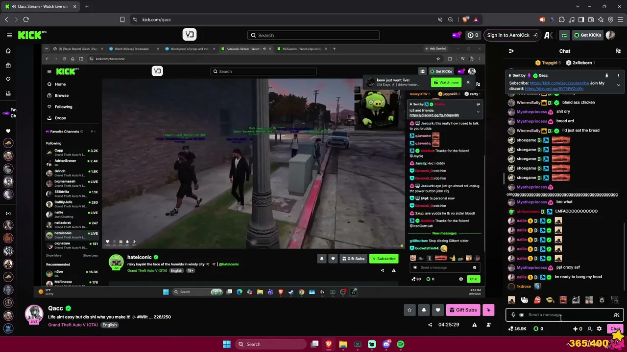Viewport: 627px width, 352px height.
Task: Open the kick.com/Qacc/subscribe link
Action: (x=559, y=83)
